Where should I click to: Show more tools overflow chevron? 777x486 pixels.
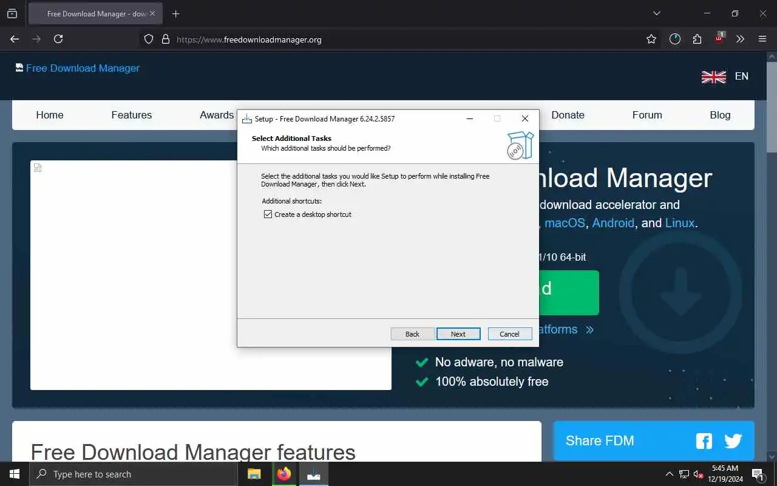(x=740, y=39)
